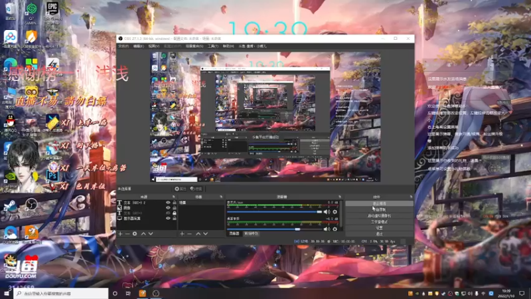This screenshot has height=299, width=531.
Task: Open Baidu Netdisk desktop icon
Action: click(11, 39)
